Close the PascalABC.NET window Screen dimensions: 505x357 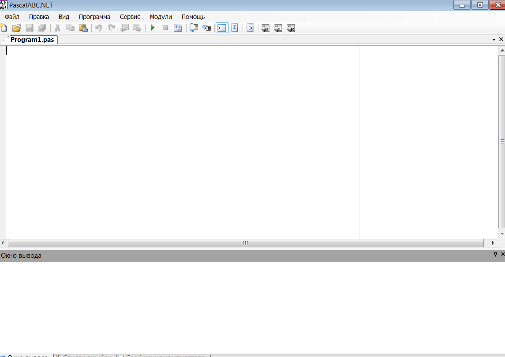pyautogui.click(x=498, y=5)
